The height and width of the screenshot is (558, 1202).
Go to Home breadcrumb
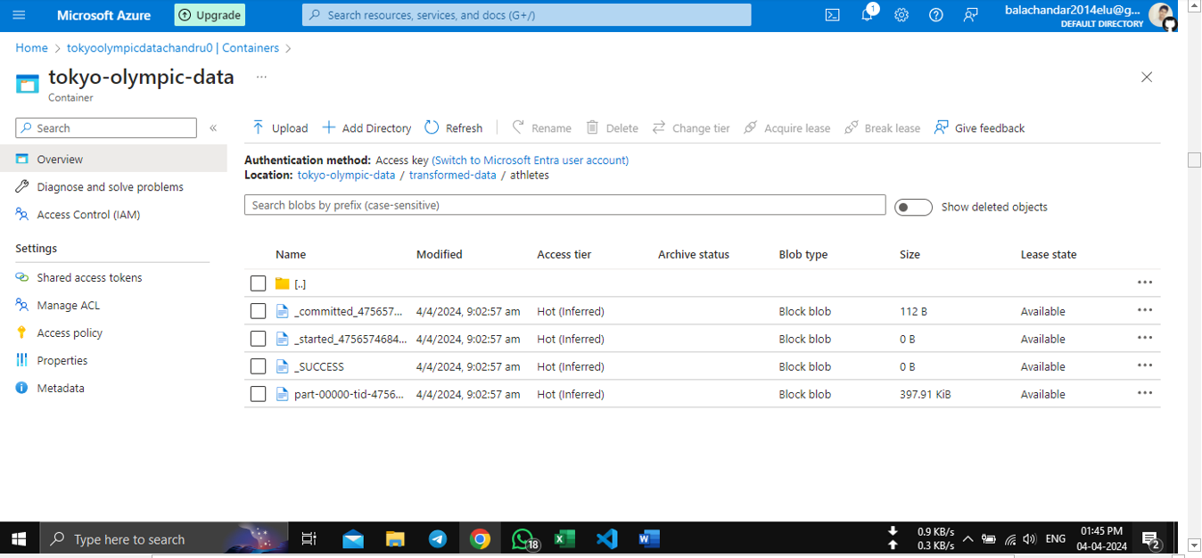click(31, 48)
